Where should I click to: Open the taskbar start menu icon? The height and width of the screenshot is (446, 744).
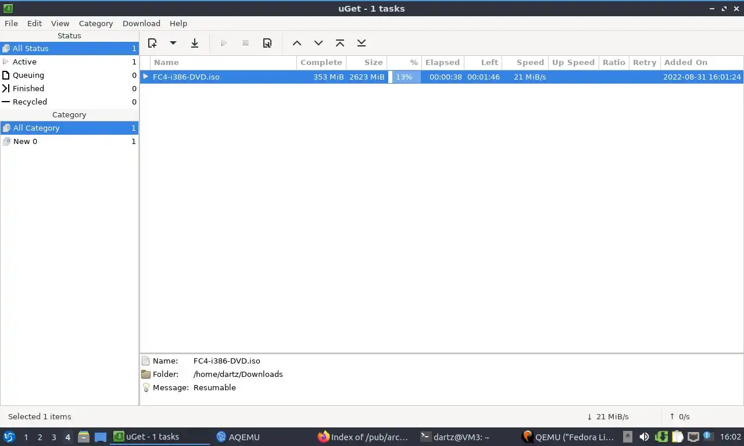(x=9, y=437)
